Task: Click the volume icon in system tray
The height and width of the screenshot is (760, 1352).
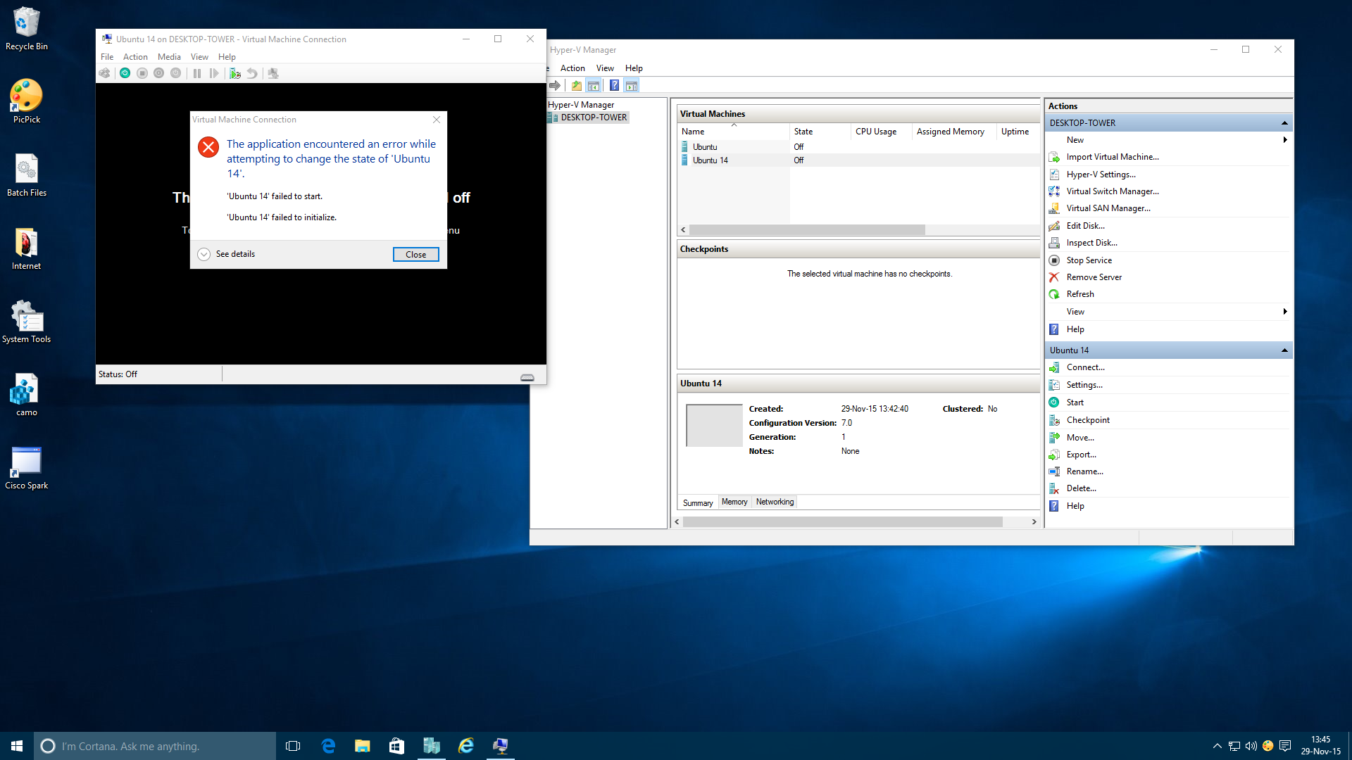Action: [1251, 746]
